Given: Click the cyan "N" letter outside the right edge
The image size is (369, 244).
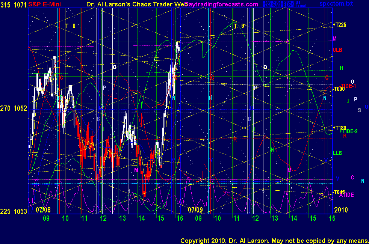Looking at the screenshot, I should [x=363, y=181].
